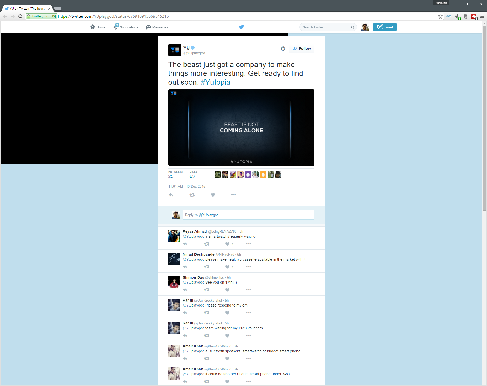Click the Reply to @YUplaygod input field
This screenshot has width=487, height=386.
coord(248,215)
